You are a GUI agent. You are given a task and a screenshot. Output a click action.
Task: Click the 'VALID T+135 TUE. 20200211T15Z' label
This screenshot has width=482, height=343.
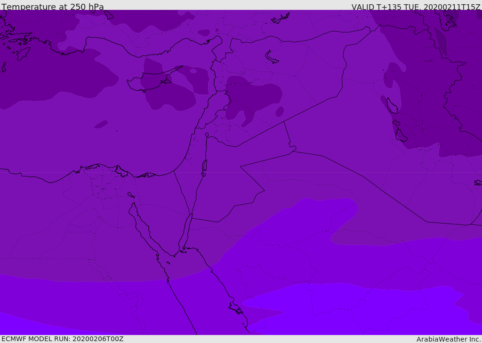point(416,7)
